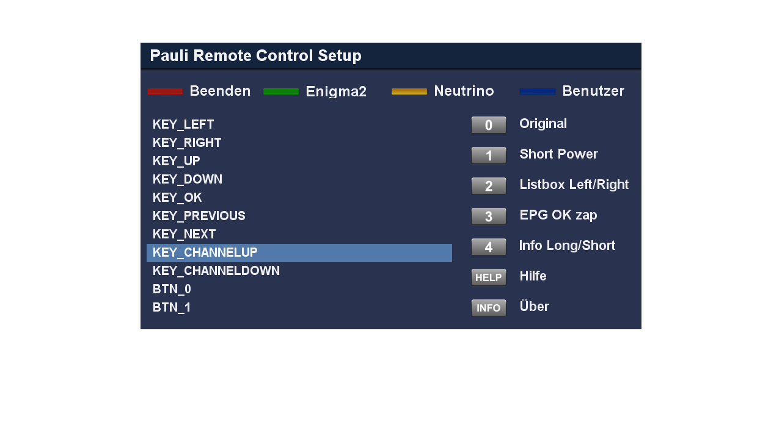Screen dimensions: 782x439
Task: Click the red Beenden color bar
Action: [165, 91]
